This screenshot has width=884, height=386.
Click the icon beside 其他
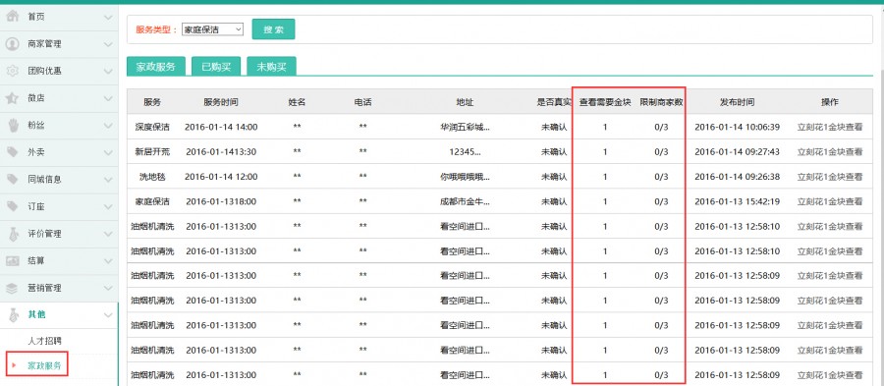pos(13,314)
